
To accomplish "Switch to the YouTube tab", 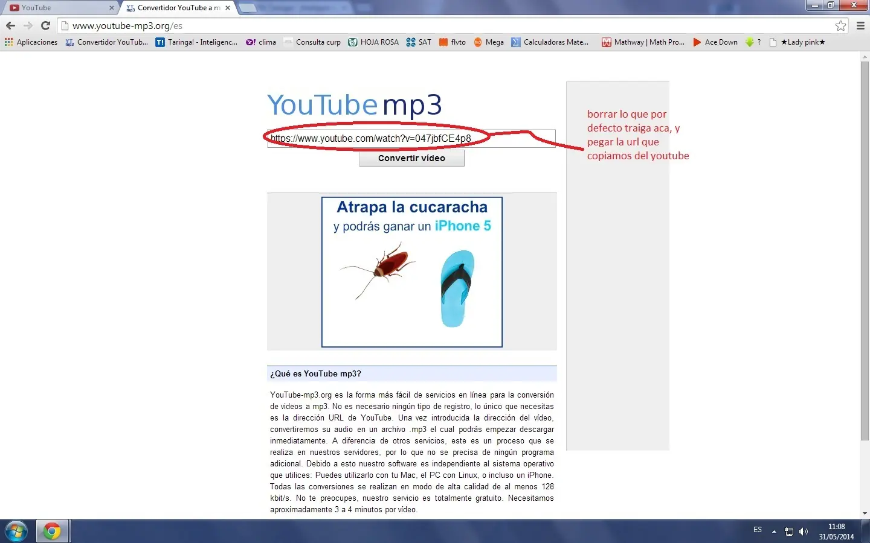I will click(60, 8).
